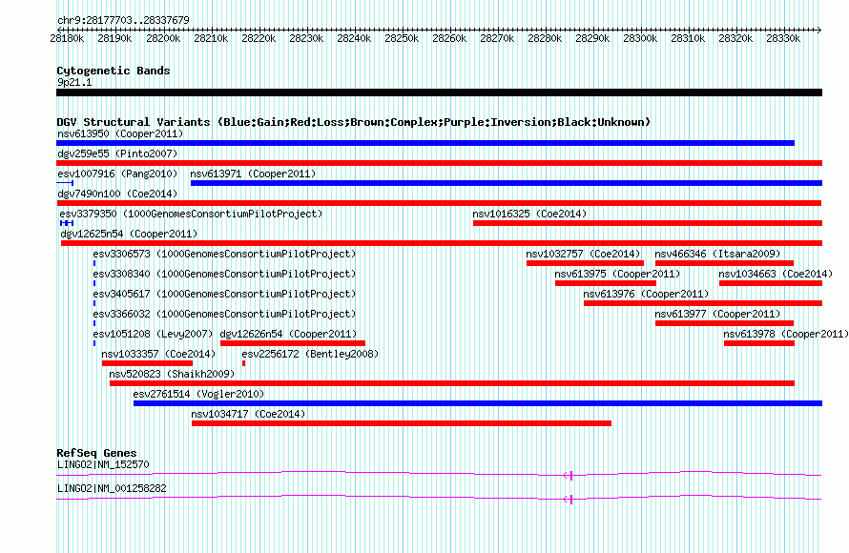
Task: Click the esv3306573 variant label
Action: coord(224,254)
